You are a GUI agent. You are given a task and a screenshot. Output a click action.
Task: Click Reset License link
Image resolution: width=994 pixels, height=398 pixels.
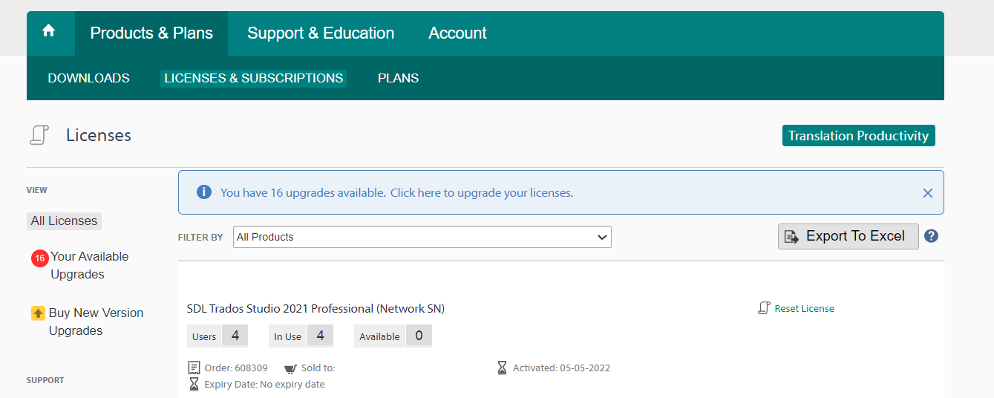(804, 308)
